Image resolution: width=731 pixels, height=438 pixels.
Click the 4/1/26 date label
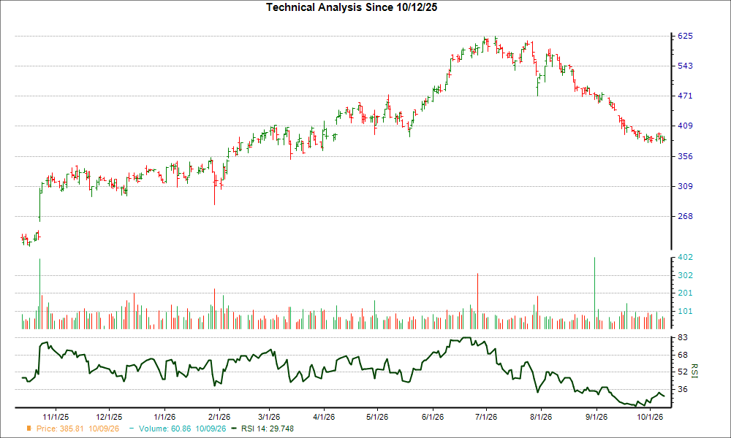click(324, 417)
